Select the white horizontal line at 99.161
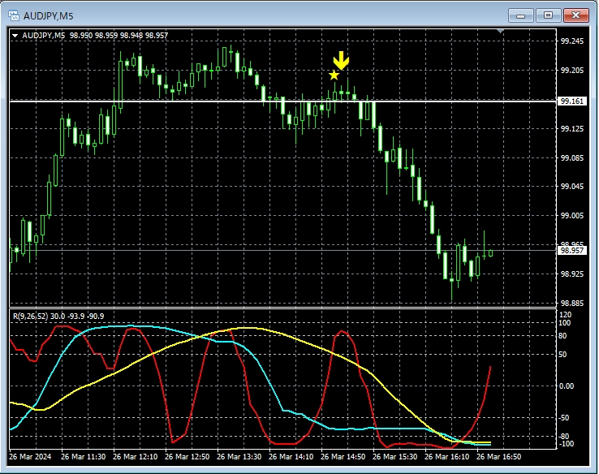 click(203, 101)
